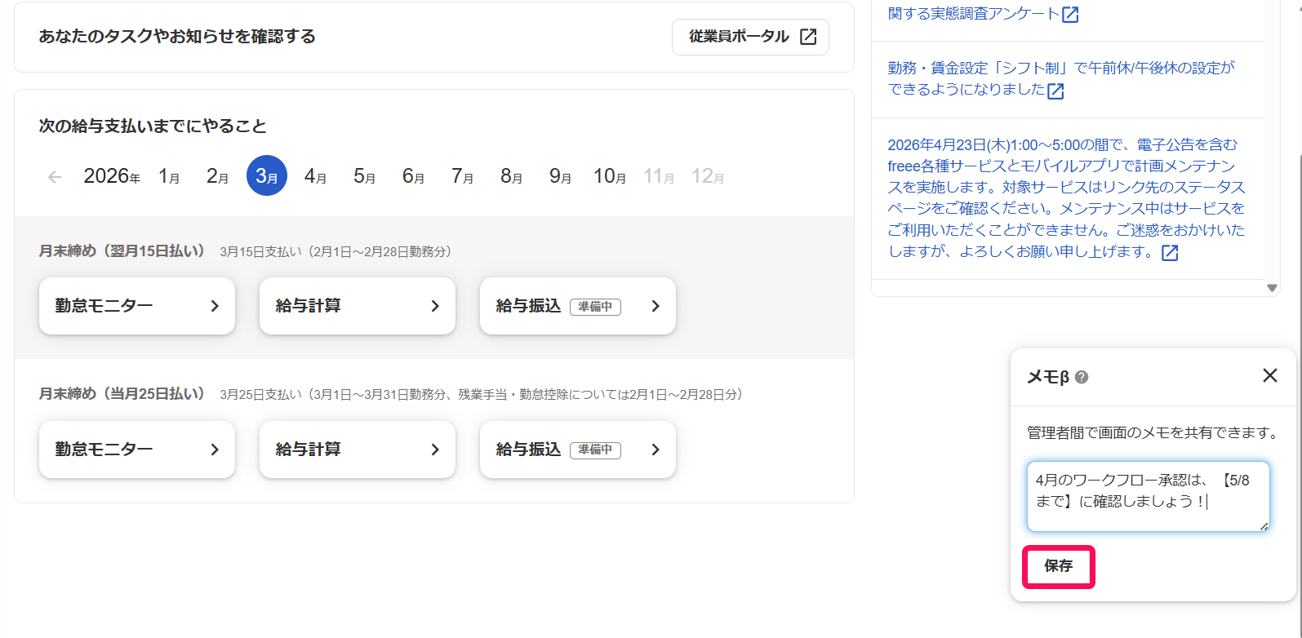The width and height of the screenshot is (1302, 638).
Task: Click the help icon next to メモβ
Action: click(x=1082, y=377)
